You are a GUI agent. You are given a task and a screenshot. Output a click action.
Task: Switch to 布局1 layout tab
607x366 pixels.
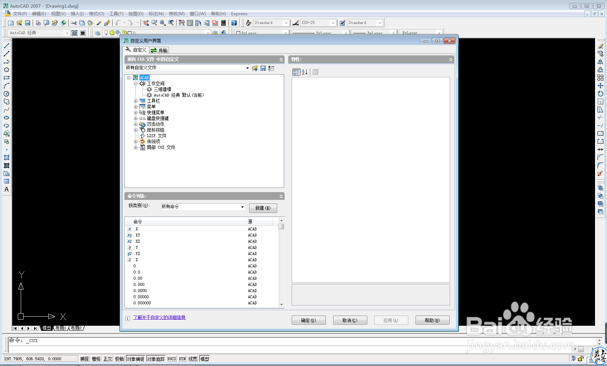click(x=61, y=328)
